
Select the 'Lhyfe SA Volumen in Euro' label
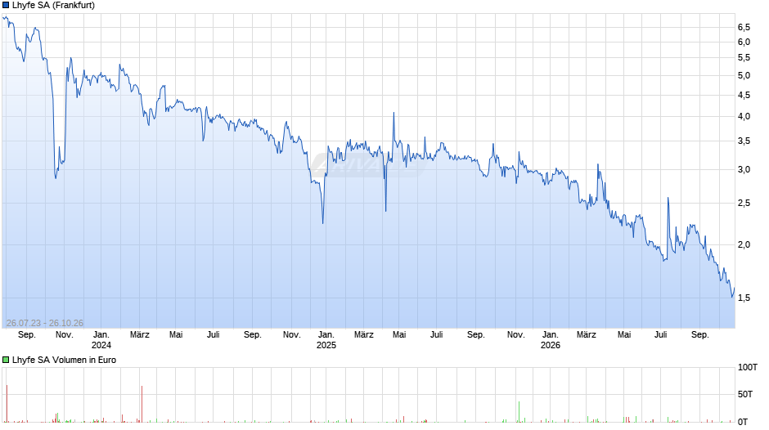pos(65,360)
